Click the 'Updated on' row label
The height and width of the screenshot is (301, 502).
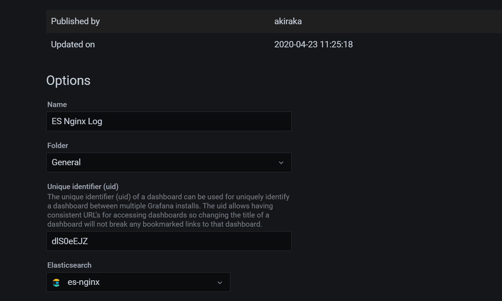coord(73,45)
